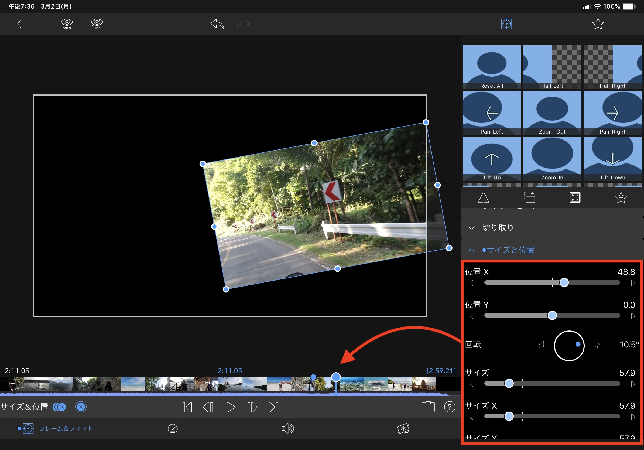Increase 位置 Y with right arrow
Viewport: 644px width, 450px height.
pos(633,316)
